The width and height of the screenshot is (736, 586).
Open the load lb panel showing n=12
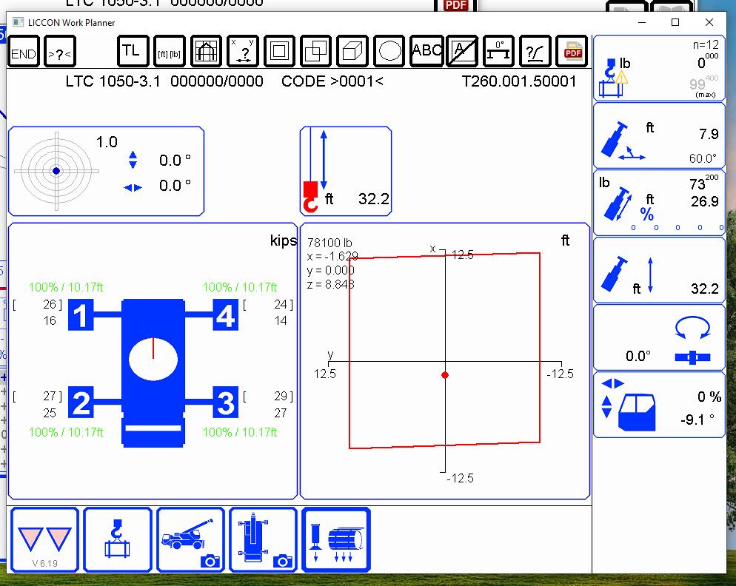(660, 68)
